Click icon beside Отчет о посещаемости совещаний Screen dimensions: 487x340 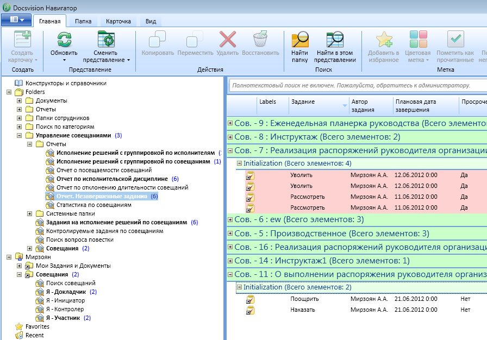(50, 170)
